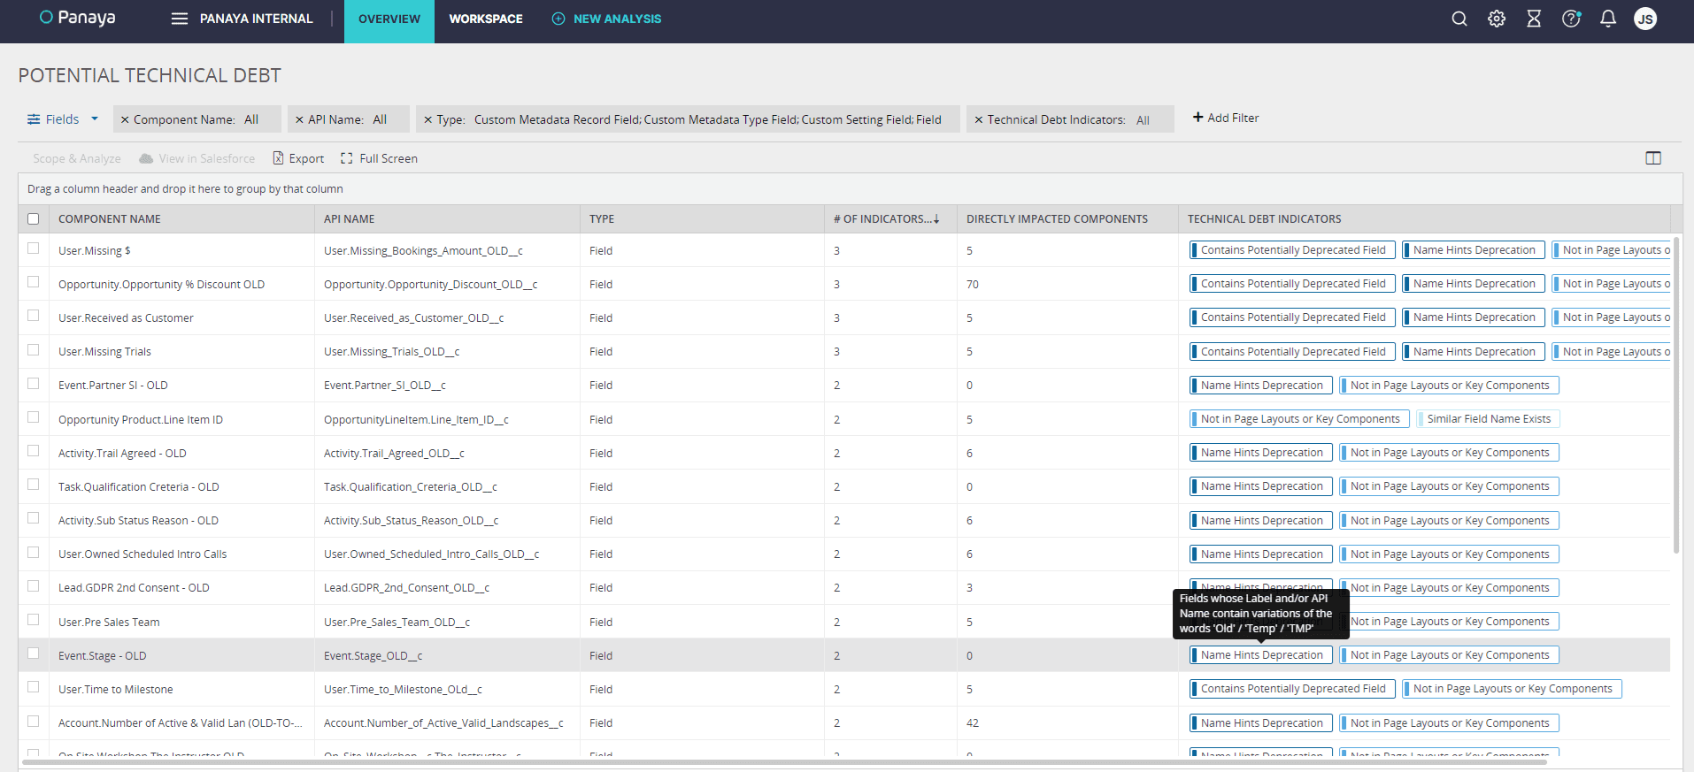Sort by # of Indicators column
This screenshot has height=772, width=1694.
point(886,219)
